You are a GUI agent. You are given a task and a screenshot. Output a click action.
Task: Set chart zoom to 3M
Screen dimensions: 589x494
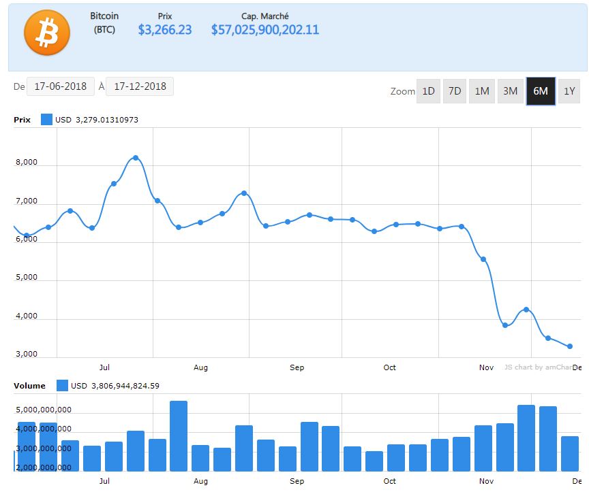coord(510,91)
